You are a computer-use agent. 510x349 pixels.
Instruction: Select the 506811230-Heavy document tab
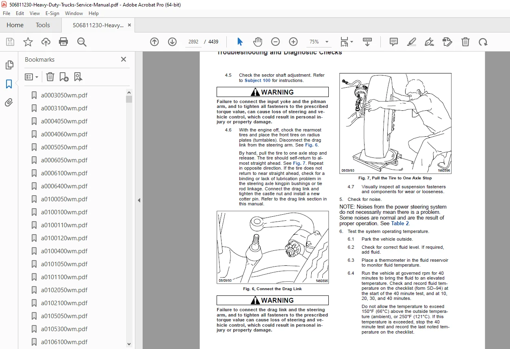point(98,25)
